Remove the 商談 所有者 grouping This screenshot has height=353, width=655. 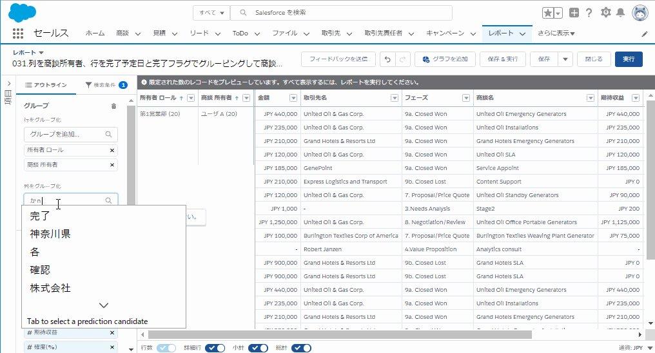[112, 165]
